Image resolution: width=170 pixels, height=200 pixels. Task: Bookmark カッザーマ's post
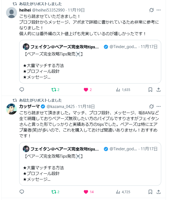pyautogui.click(x=150, y=192)
